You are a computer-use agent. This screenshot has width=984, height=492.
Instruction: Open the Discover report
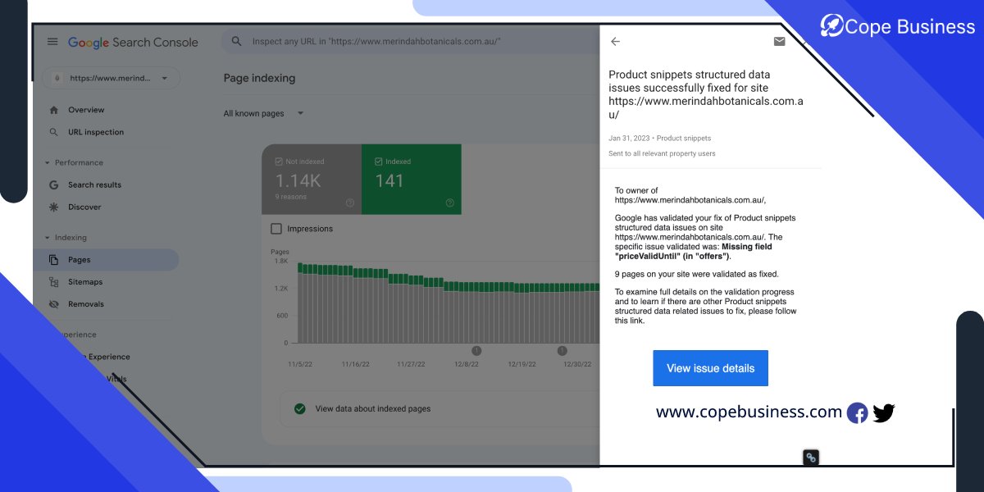pyautogui.click(x=84, y=207)
